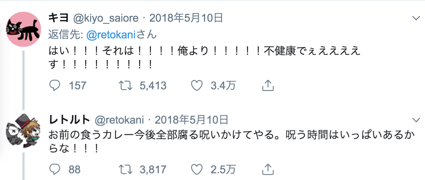This screenshot has width=425, height=180.
Task: Open the @retokani handle beside レトルト
Action: coord(119,120)
